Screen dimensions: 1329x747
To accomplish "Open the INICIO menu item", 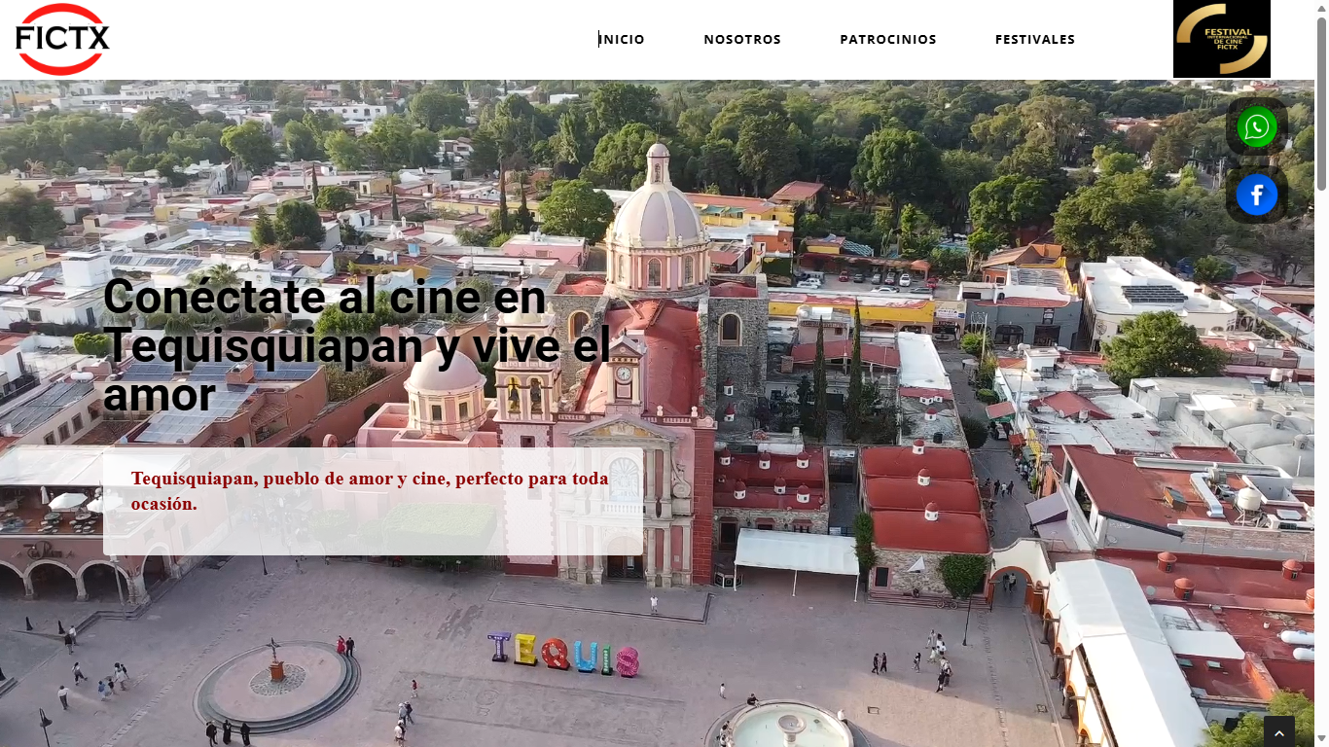I will (621, 39).
